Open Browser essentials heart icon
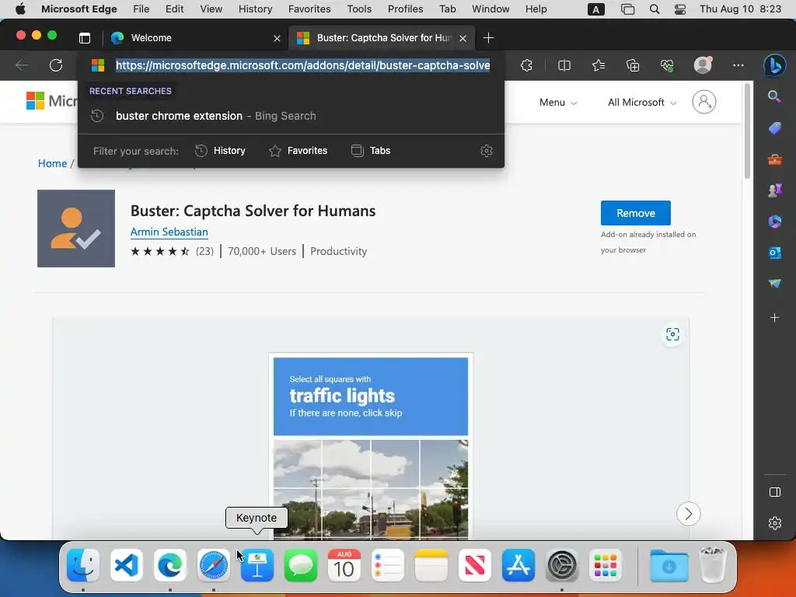796x597 pixels. tap(666, 65)
